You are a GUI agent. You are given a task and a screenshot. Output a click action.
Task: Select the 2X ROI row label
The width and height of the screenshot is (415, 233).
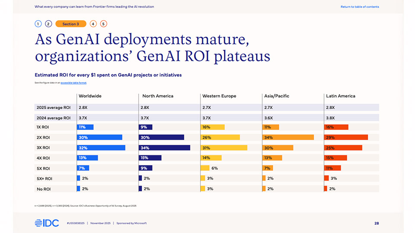tap(43, 137)
